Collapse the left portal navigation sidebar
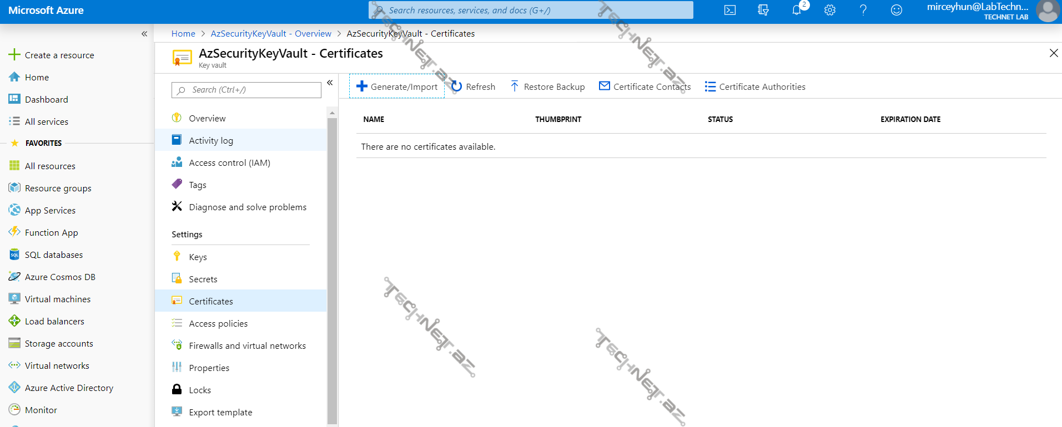Viewport: 1062px width, 427px height. click(144, 34)
